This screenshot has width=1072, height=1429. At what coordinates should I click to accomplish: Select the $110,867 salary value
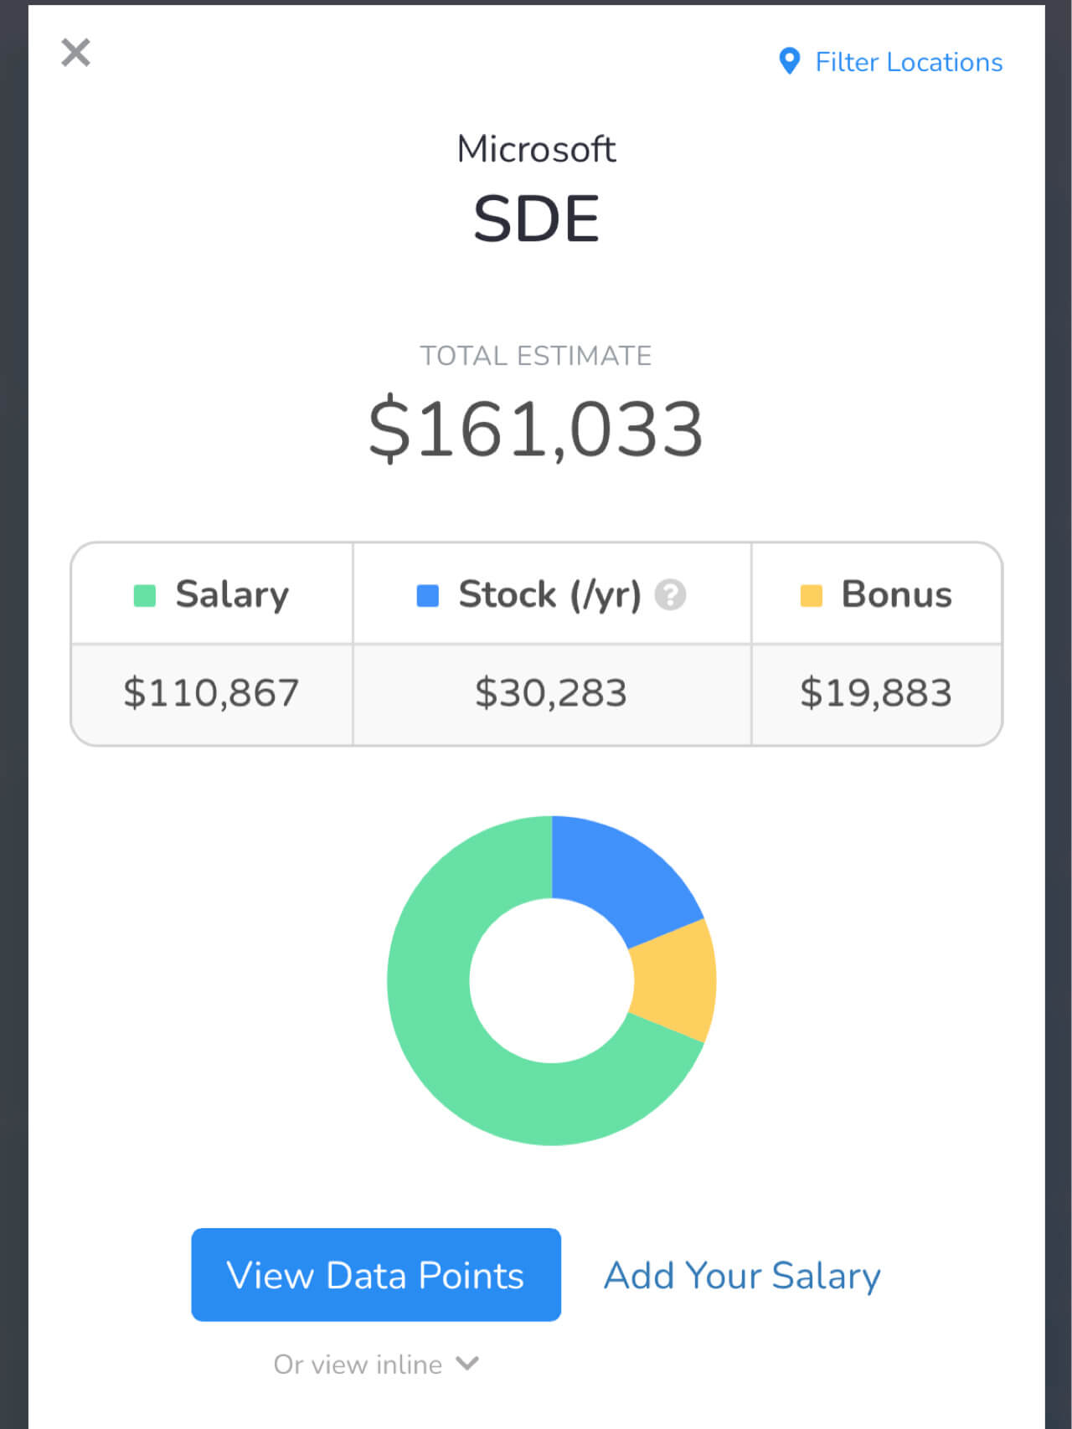(x=211, y=693)
